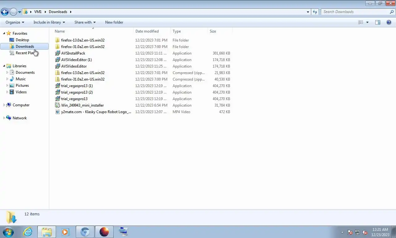Click the Back navigation arrow button
Screen dimensions: 396x238
pyautogui.click(x=5, y=12)
